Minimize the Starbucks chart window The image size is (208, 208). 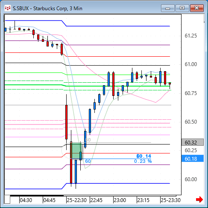(x=168, y=8)
